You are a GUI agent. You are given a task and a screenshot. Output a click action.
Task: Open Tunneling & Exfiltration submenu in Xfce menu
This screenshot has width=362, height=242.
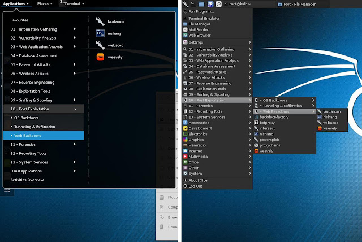coord(284,106)
